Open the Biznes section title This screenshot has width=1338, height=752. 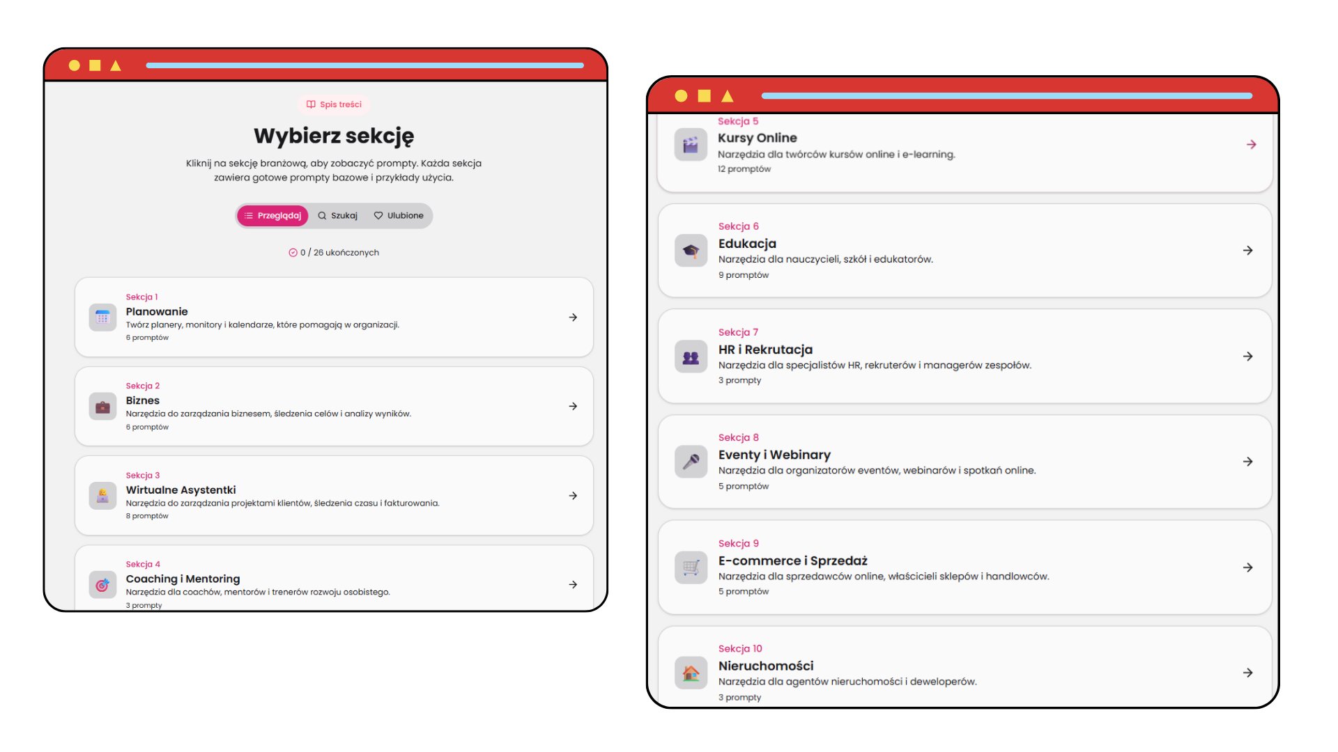(143, 400)
